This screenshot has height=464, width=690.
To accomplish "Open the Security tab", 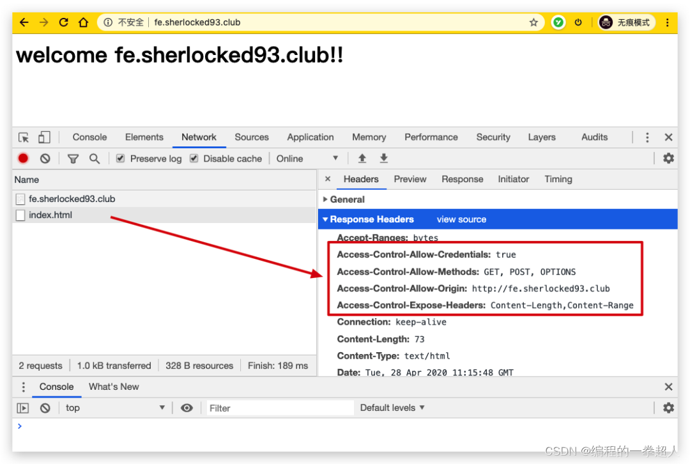I will pyautogui.click(x=493, y=137).
